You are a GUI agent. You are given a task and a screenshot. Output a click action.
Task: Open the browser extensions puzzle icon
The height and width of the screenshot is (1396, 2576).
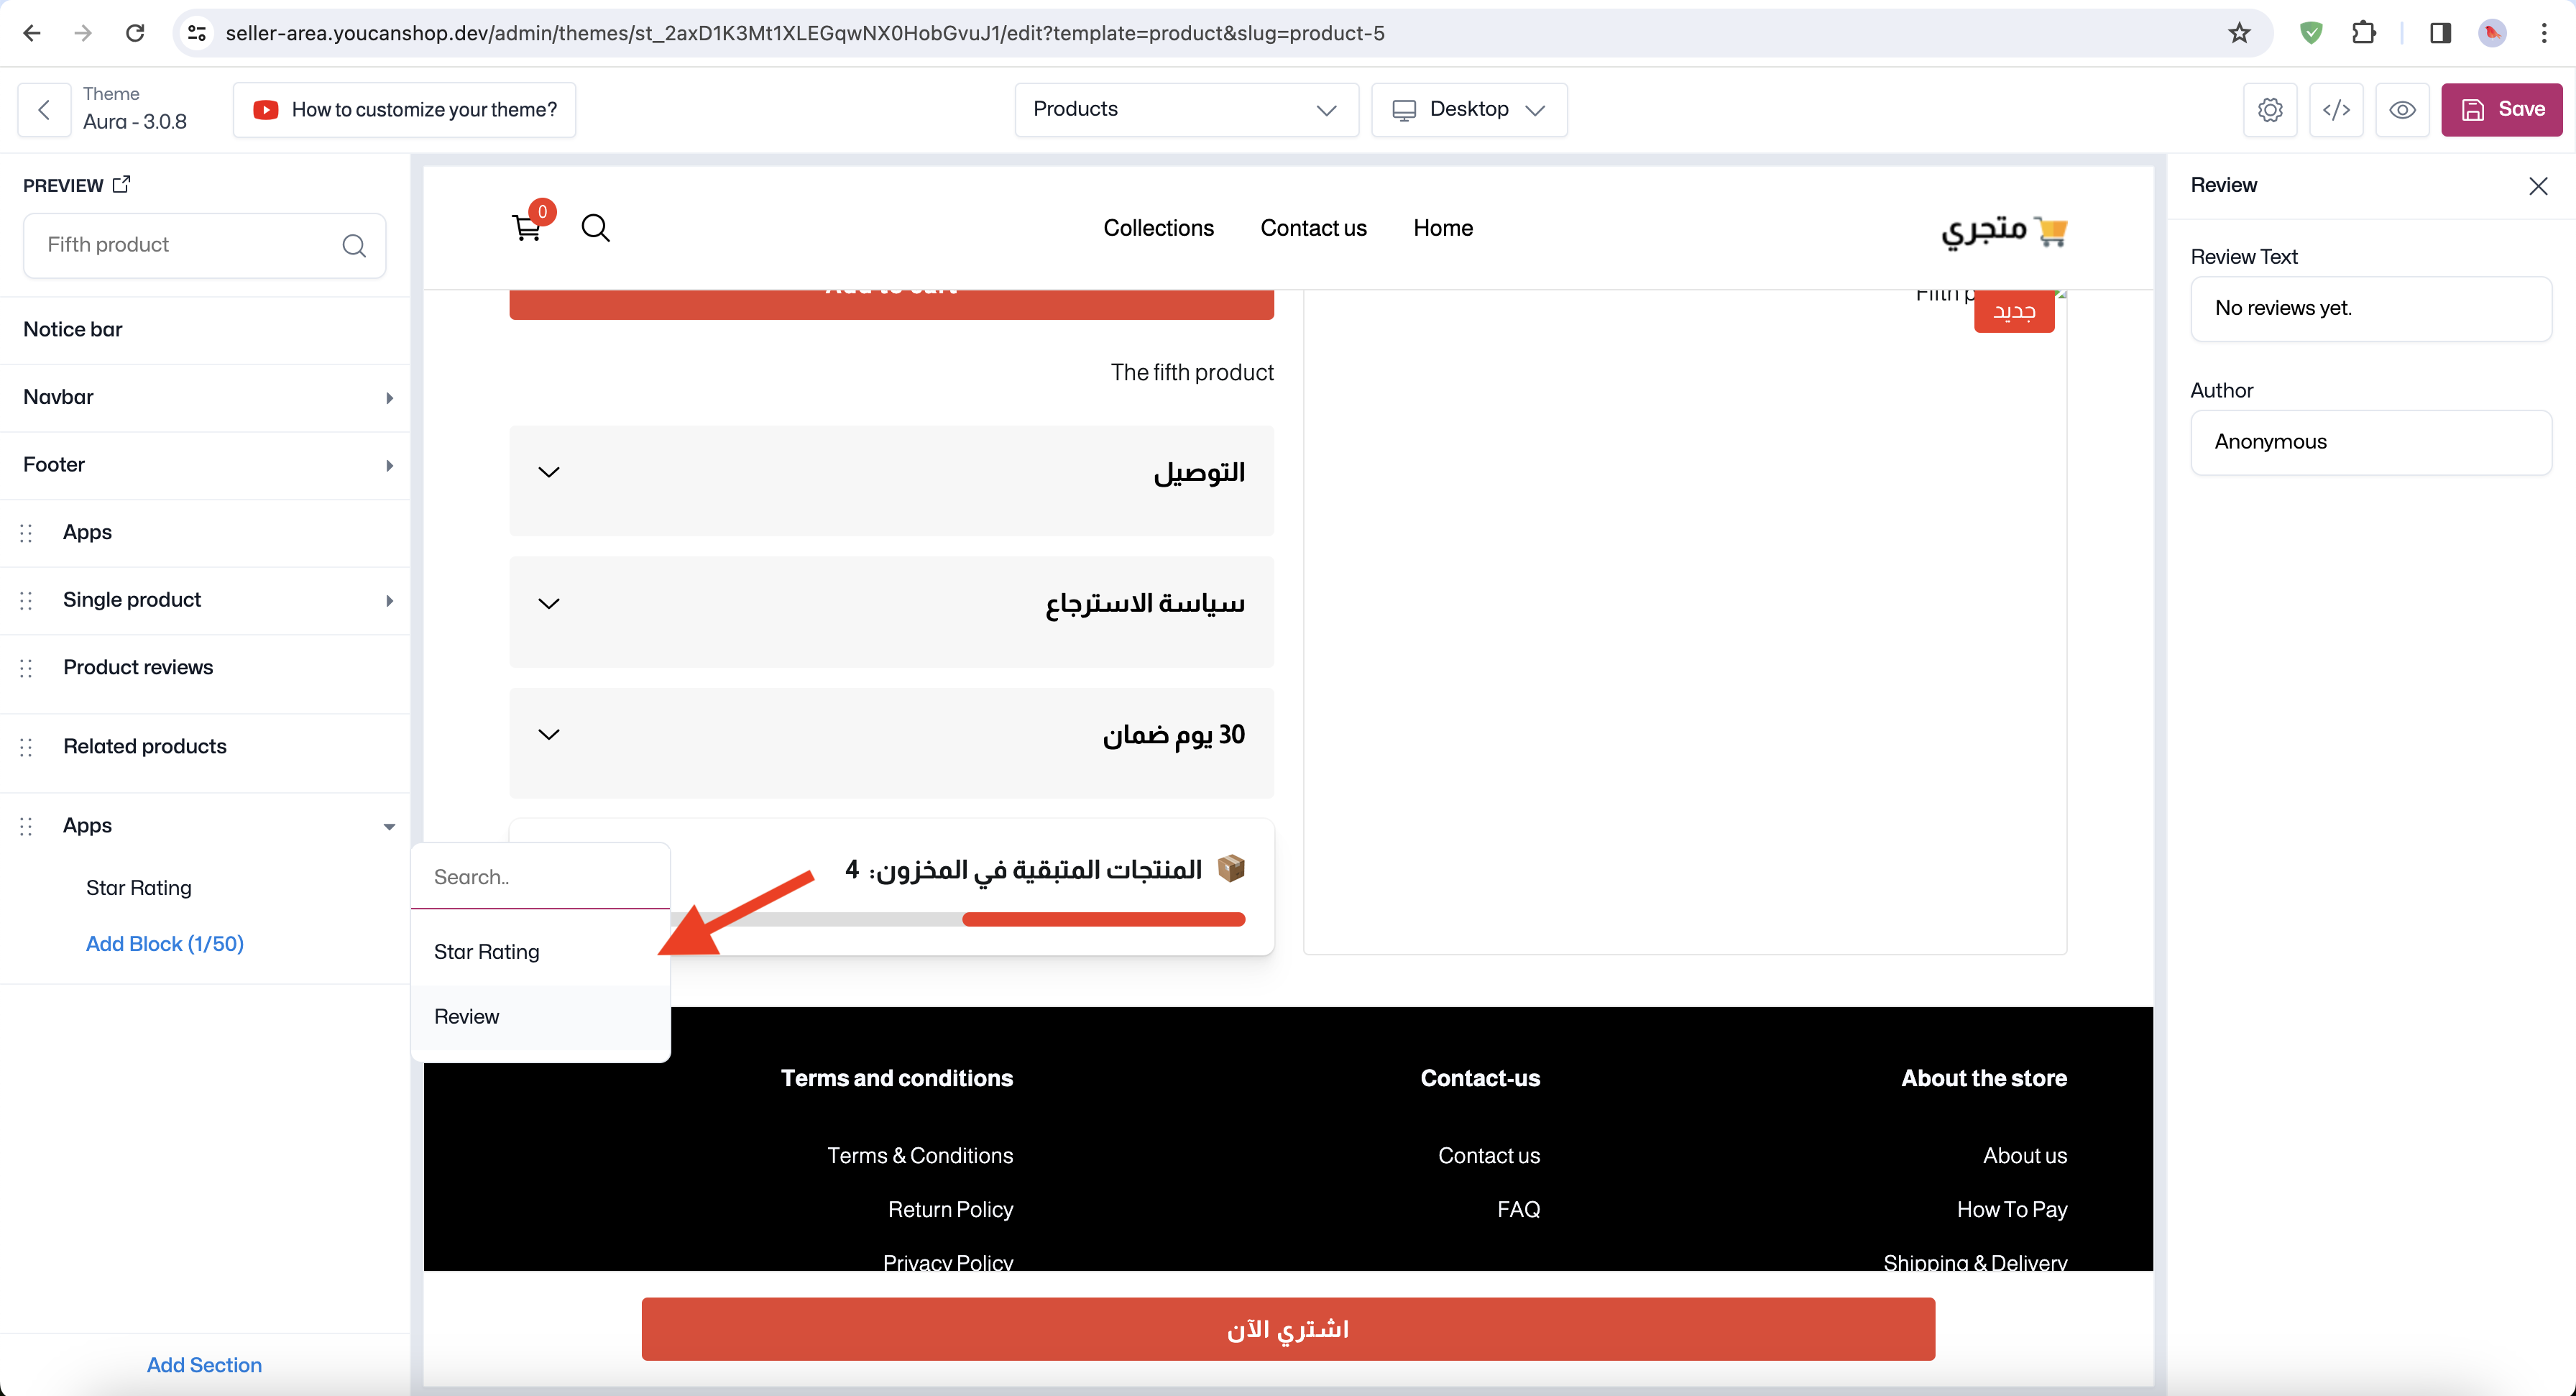tap(2364, 33)
